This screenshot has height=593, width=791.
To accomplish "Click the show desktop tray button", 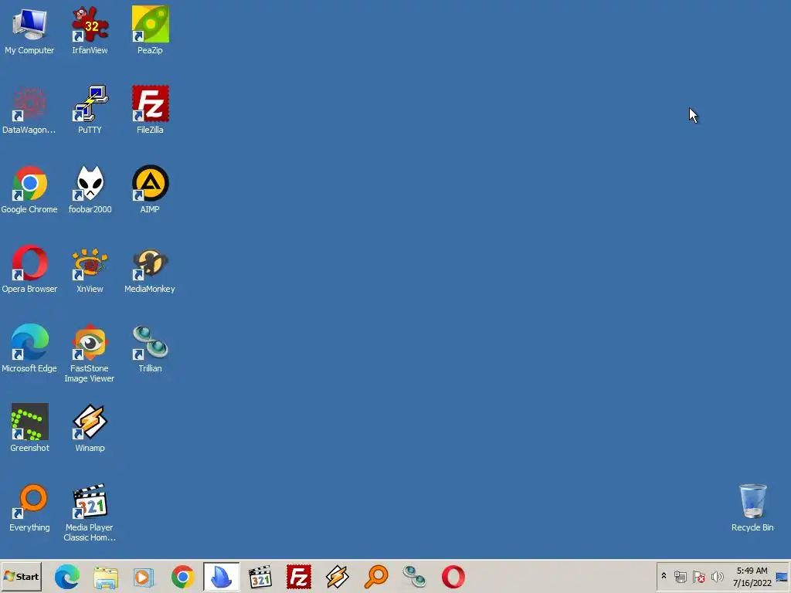I will click(782, 577).
